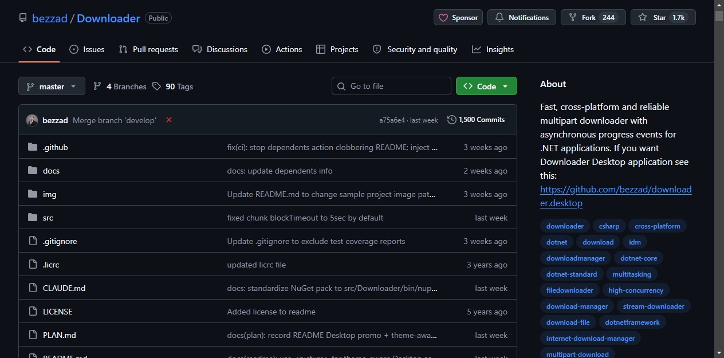Viewport: 724px width, 358px height.
Task: Open the .github folder
Action: [56, 147]
